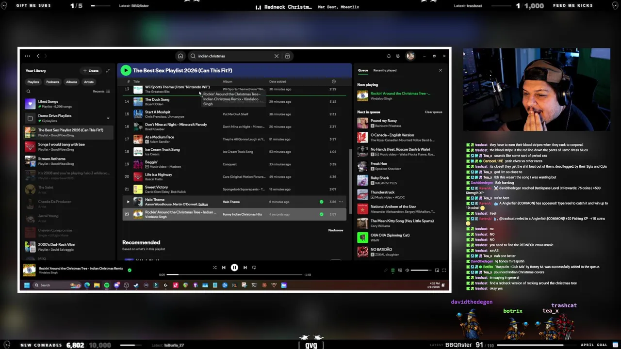This screenshot has width=621, height=349.
Task: Adjust the volume slider
Action: (421, 270)
